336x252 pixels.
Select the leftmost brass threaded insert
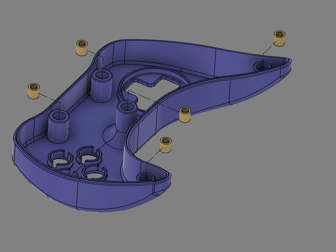[34, 91]
